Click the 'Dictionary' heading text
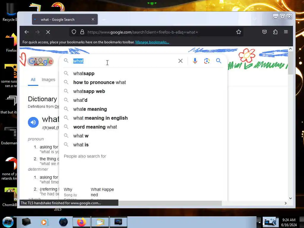304x228 pixels. 42,99
